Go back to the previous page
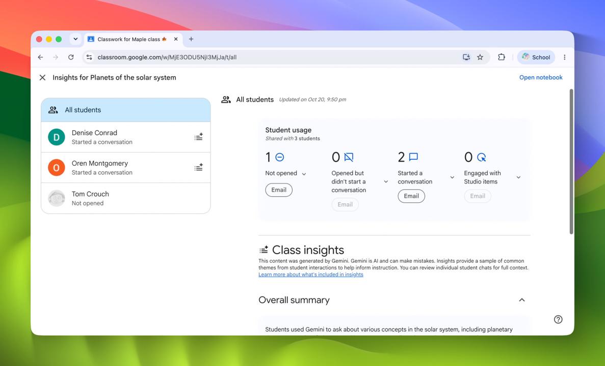Screen dimensions: 605x366 click(40, 57)
